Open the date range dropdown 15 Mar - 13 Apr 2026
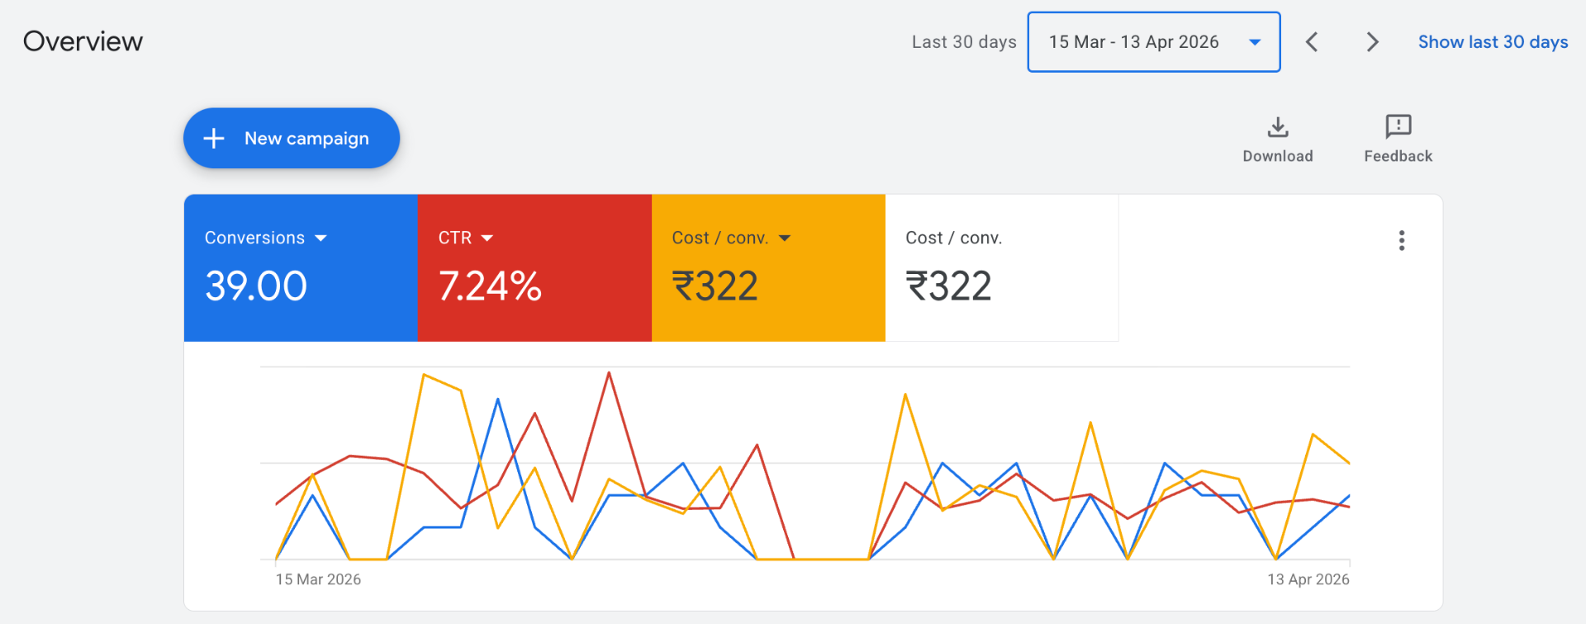Viewport: 1586px width, 624px height. [x=1154, y=42]
